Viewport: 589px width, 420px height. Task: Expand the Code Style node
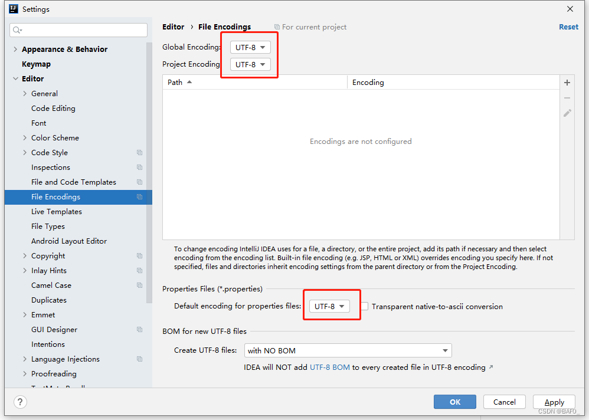pos(25,152)
